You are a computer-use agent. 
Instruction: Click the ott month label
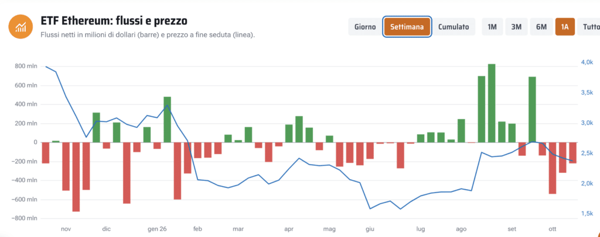552,229
